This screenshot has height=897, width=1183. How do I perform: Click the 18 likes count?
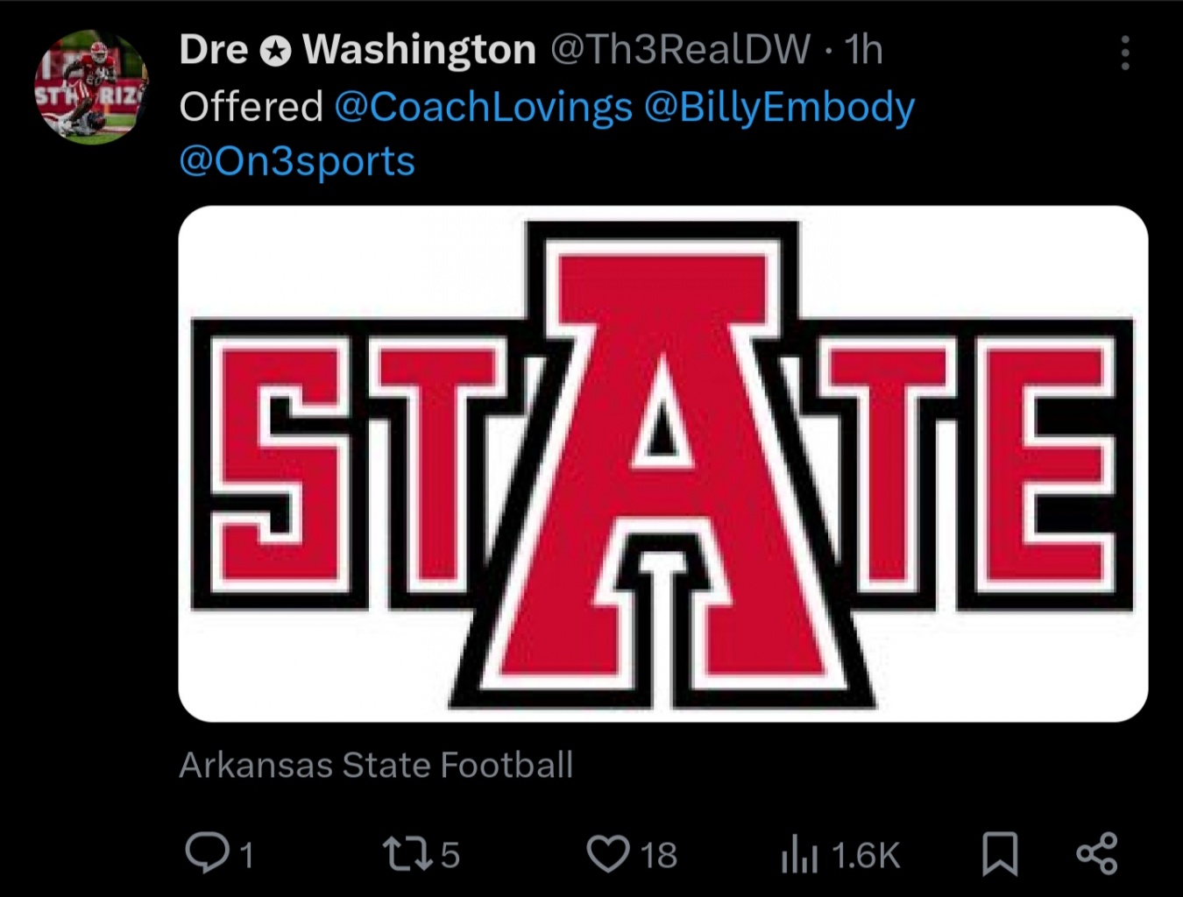tap(659, 855)
